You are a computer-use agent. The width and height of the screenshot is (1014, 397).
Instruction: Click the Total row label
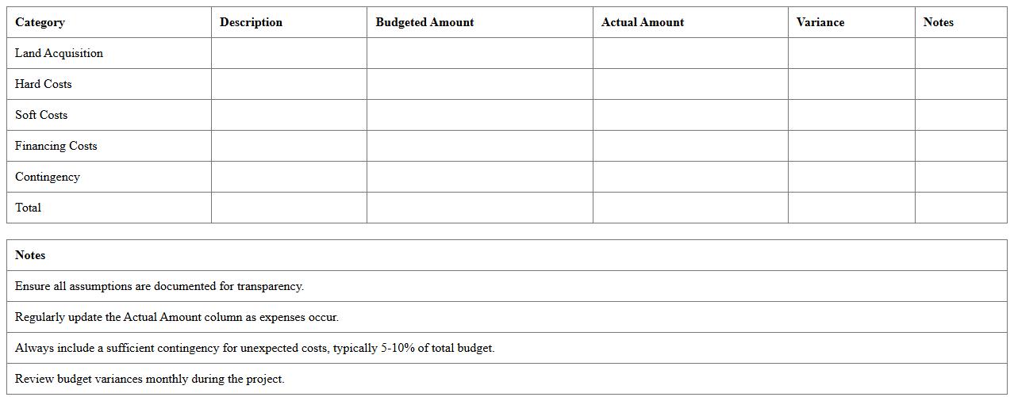pos(29,208)
